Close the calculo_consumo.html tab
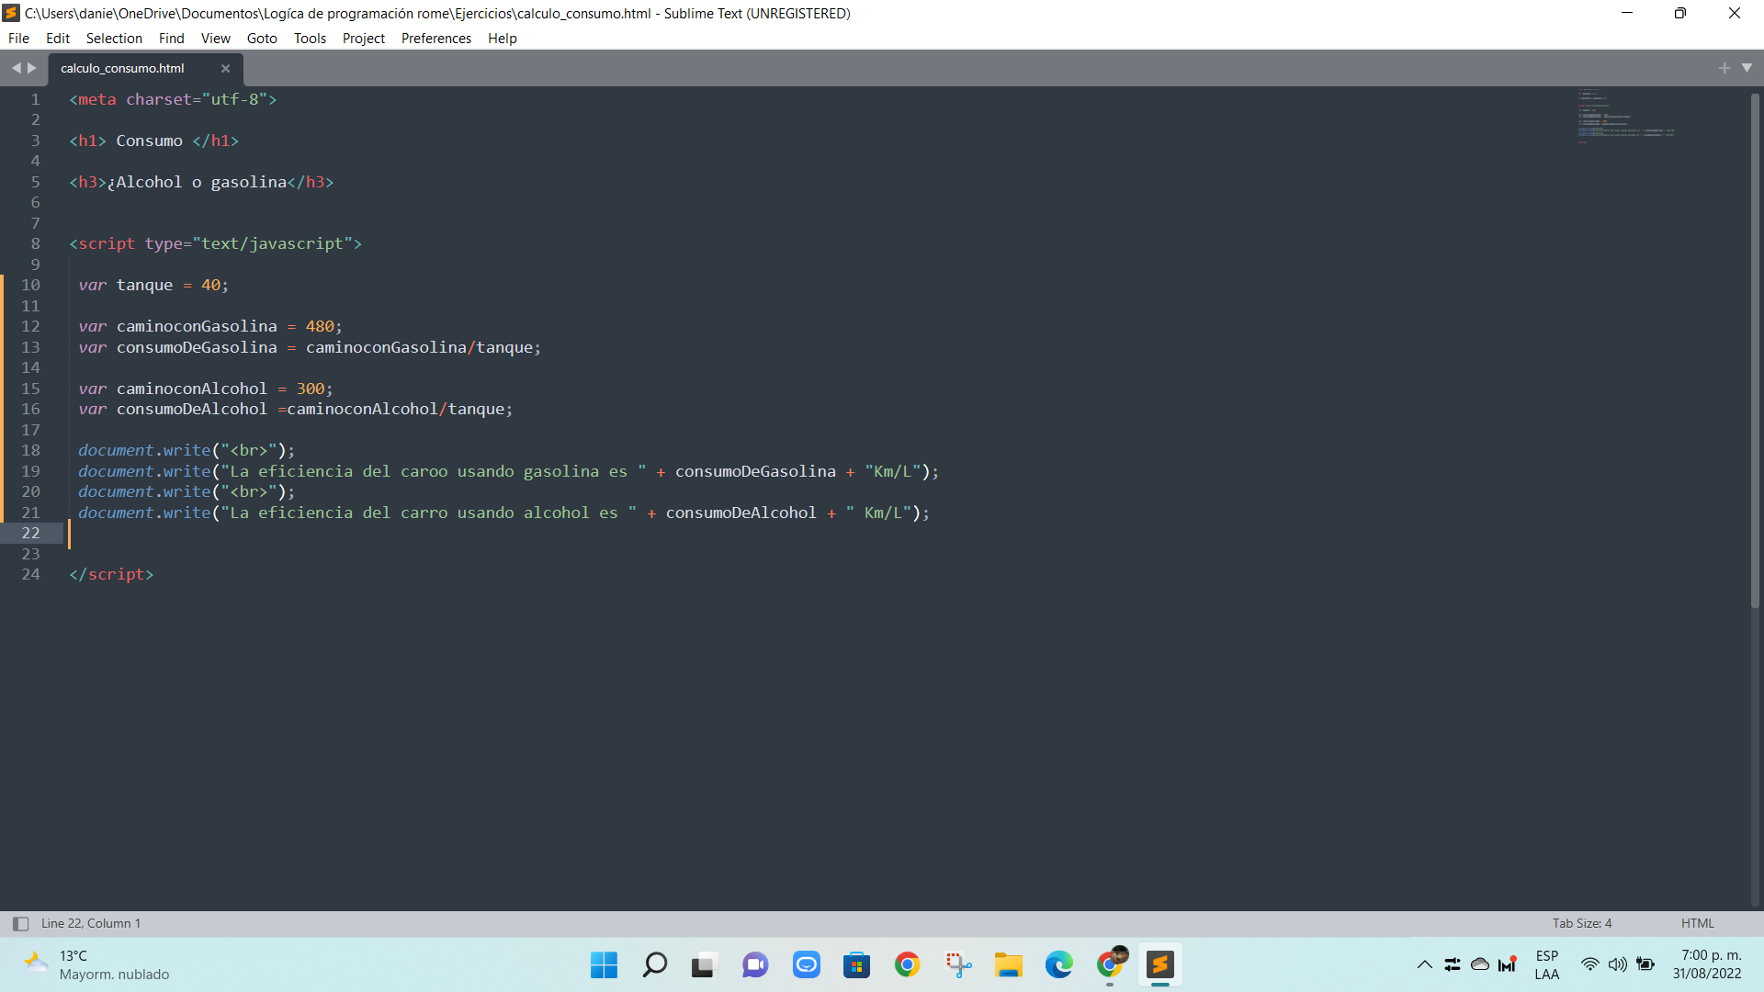This screenshot has height=992, width=1764. click(225, 69)
